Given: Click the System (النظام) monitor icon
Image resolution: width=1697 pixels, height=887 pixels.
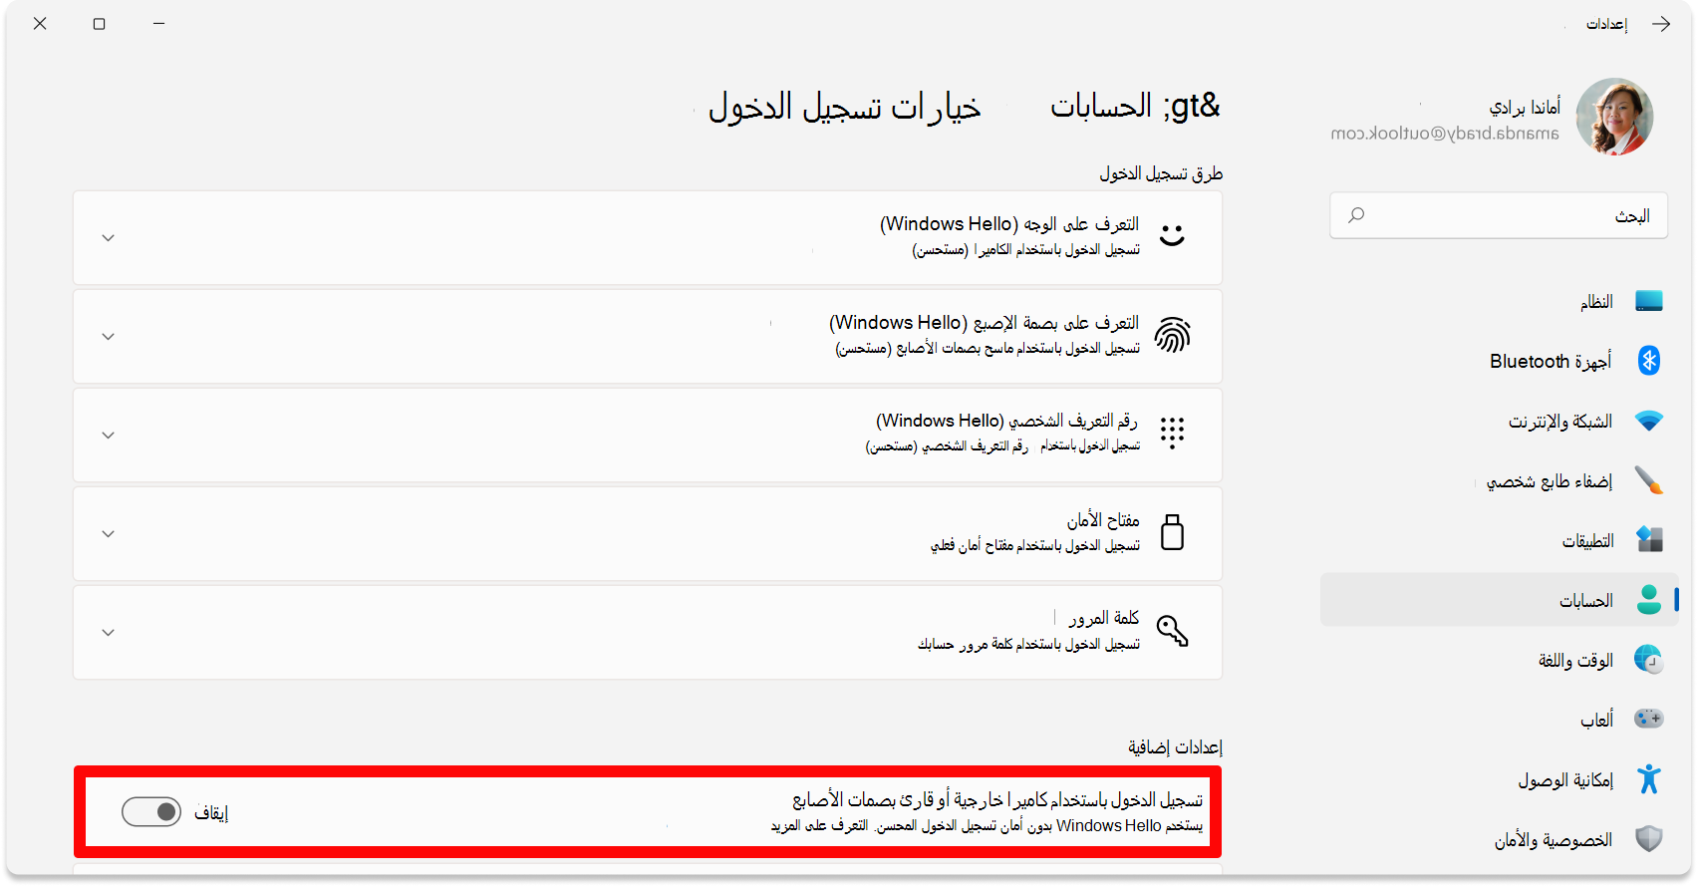Looking at the screenshot, I should click(x=1649, y=301).
